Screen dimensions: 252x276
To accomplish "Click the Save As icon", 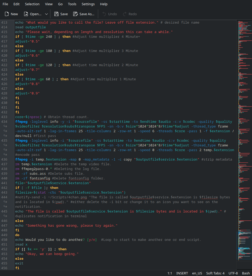I will click(75, 14).
